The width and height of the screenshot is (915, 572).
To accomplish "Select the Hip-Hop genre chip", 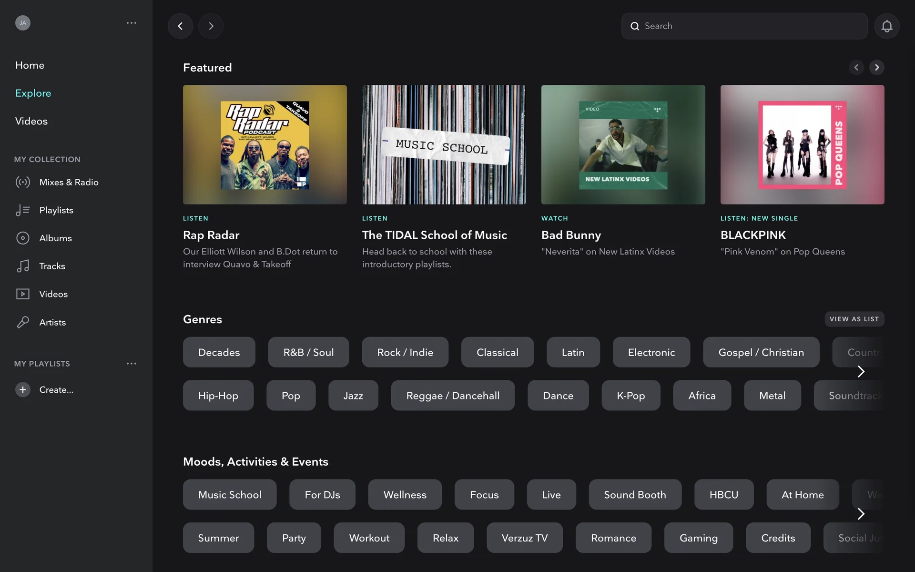I will coord(218,396).
